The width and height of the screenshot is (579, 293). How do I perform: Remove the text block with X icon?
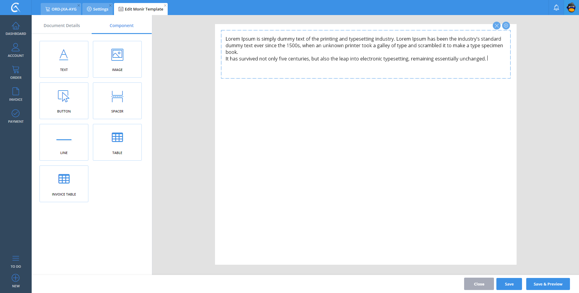click(496, 26)
